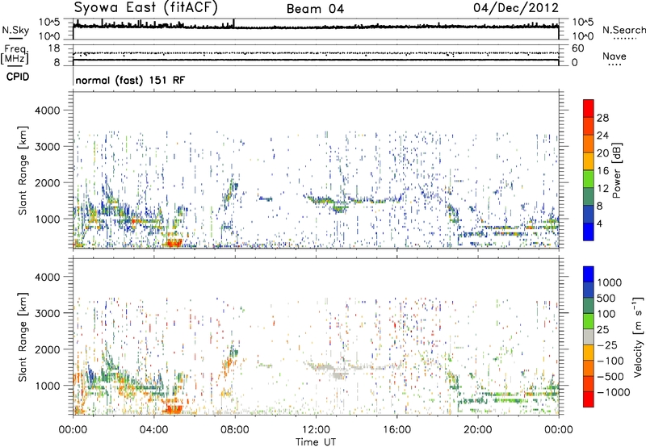Click the "04:00" time tick label
The image size is (646, 447).
(153, 430)
